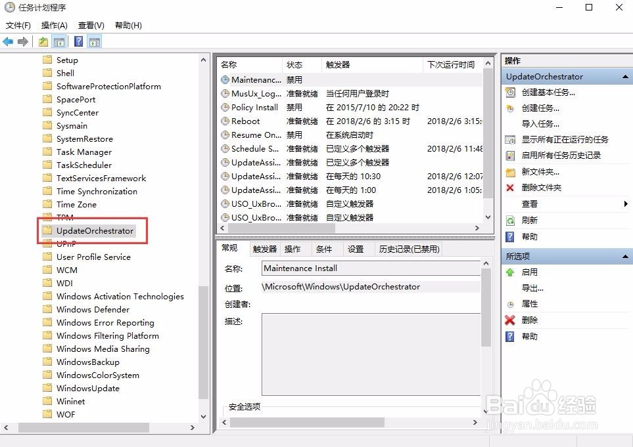
Task: Click the tree pane vertical scrollbar thumb
Action: (203, 343)
